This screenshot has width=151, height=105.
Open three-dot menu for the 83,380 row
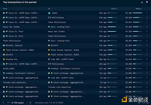[x=147, y=13]
